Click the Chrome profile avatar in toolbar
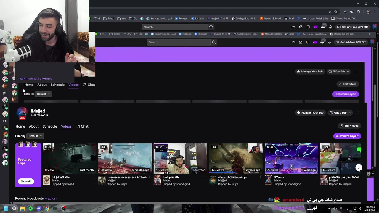Image resolution: width=379 pixels, height=213 pixels. tap(368, 12)
